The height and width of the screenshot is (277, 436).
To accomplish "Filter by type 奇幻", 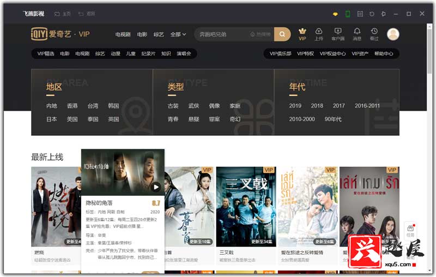I will 235,119.
